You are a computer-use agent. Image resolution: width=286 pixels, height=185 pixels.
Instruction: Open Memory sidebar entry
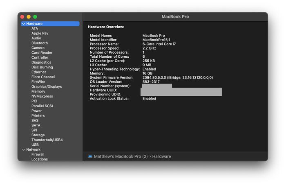click(x=38, y=91)
